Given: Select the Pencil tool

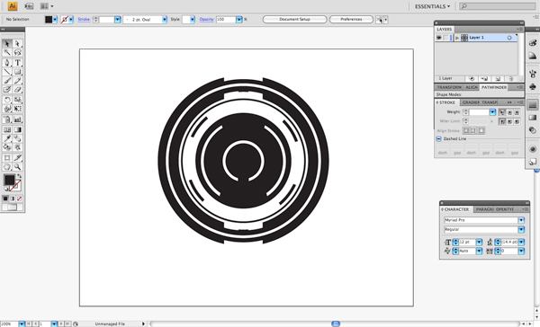Looking at the screenshot, I should [18, 81].
